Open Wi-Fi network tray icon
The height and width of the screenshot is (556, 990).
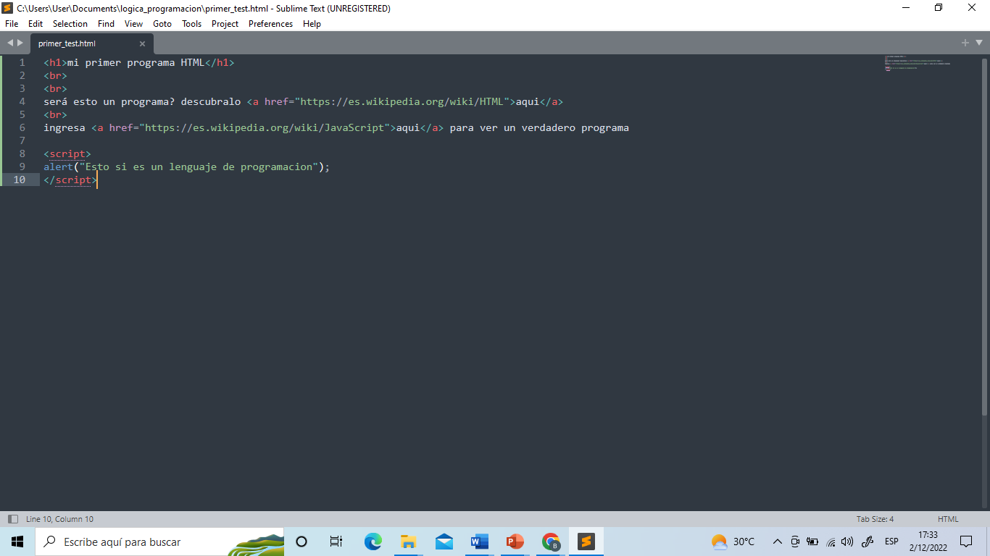pos(831,542)
